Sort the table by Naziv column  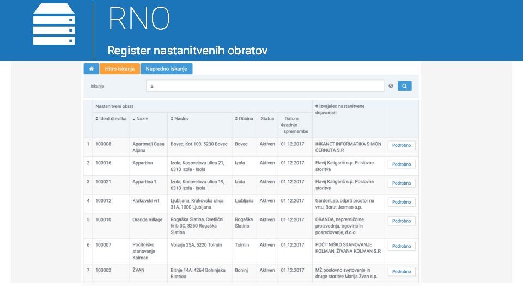click(x=140, y=119)
